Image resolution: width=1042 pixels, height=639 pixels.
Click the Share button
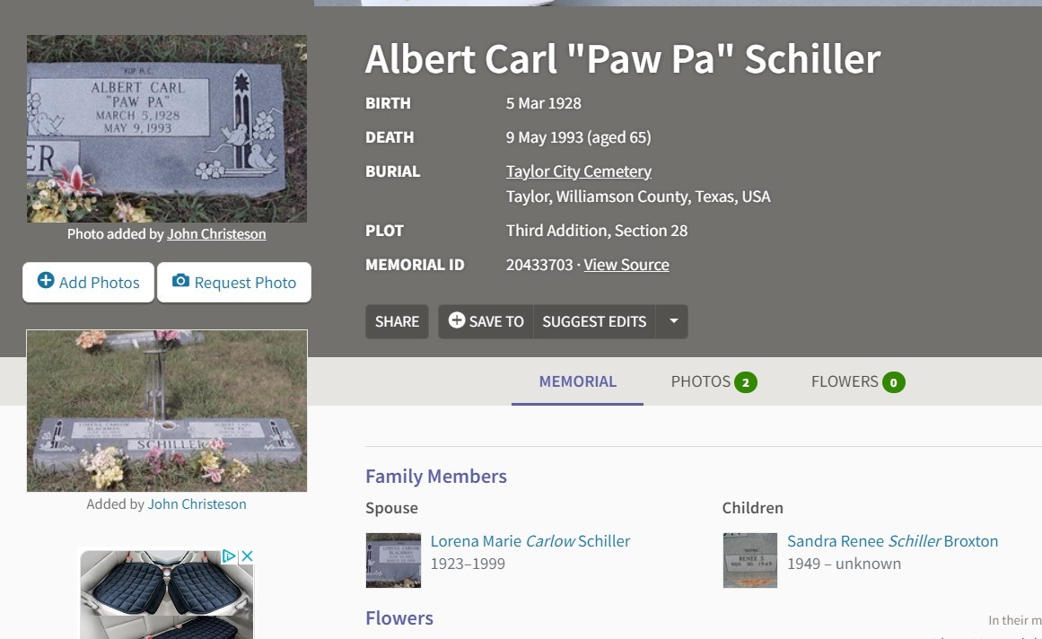[x=397, y=321]
